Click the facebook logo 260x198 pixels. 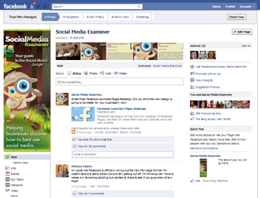click(x=15, y=6)
